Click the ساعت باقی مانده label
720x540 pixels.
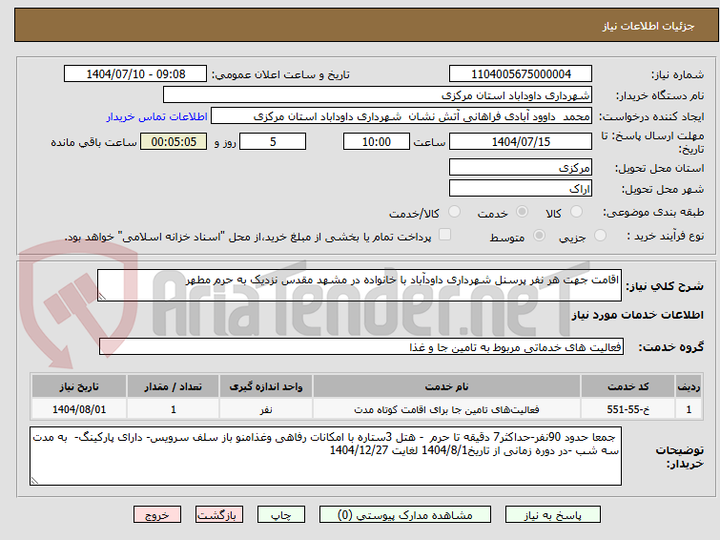pyautogui.click(x=93, y=142)
